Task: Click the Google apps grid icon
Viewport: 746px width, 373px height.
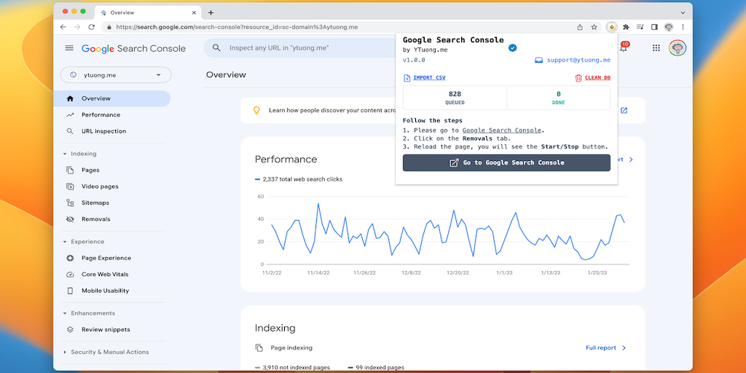Action: (x=656, y=48)
